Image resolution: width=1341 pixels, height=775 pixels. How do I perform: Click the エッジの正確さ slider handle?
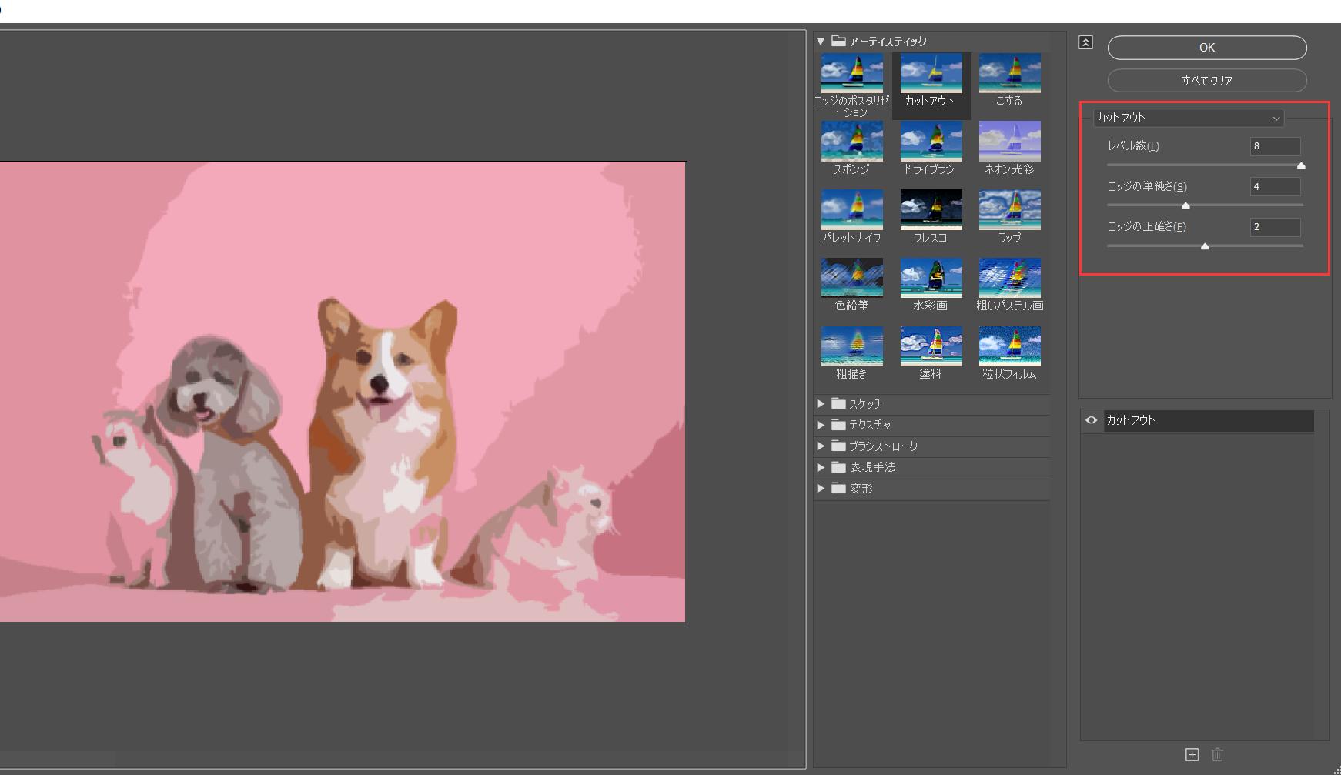pos(1205,246)
